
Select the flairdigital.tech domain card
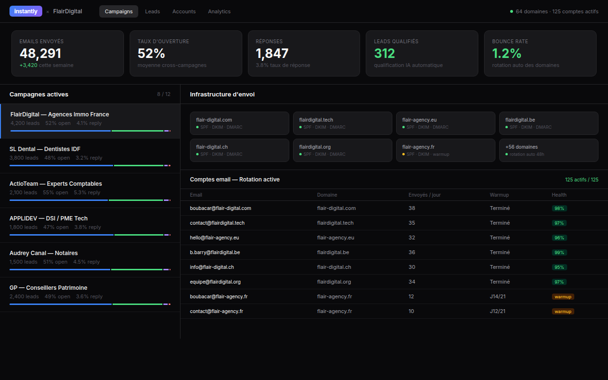point(342,123)
